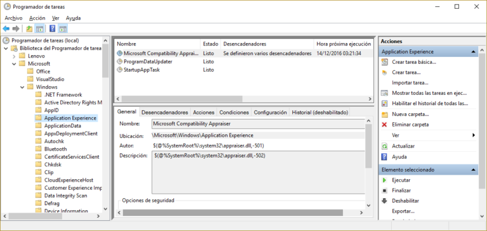Image resolution: width=487 pixels, height=231 pixels.
Task: Click the Nombre column header
Action: click(157, 44)
